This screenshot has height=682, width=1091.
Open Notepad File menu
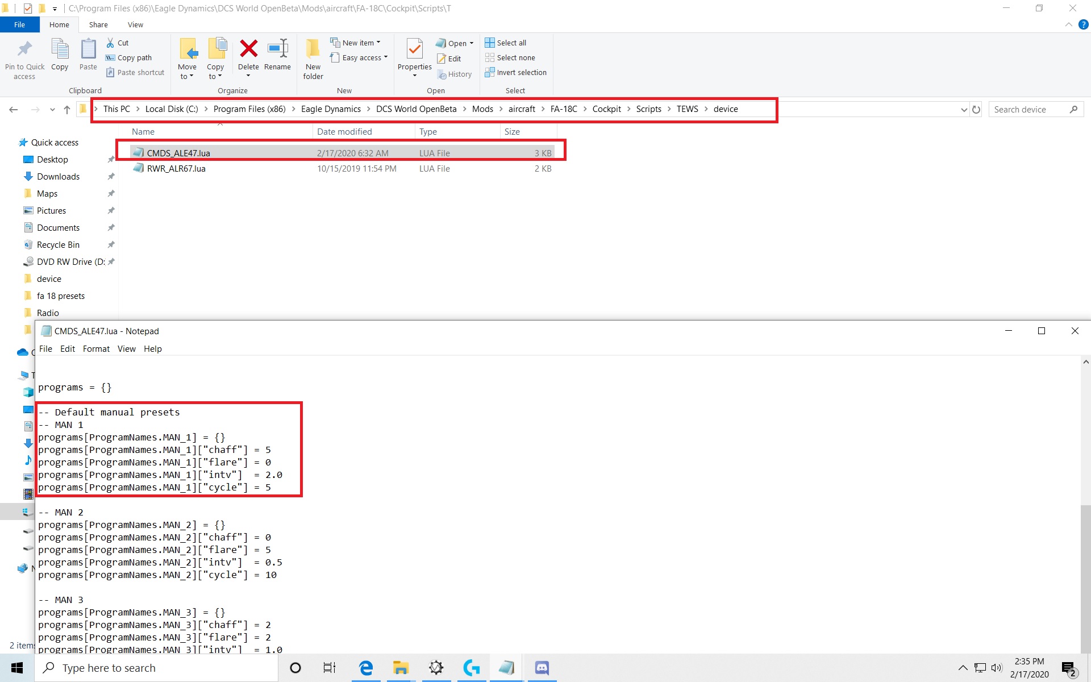pos(45,349)
